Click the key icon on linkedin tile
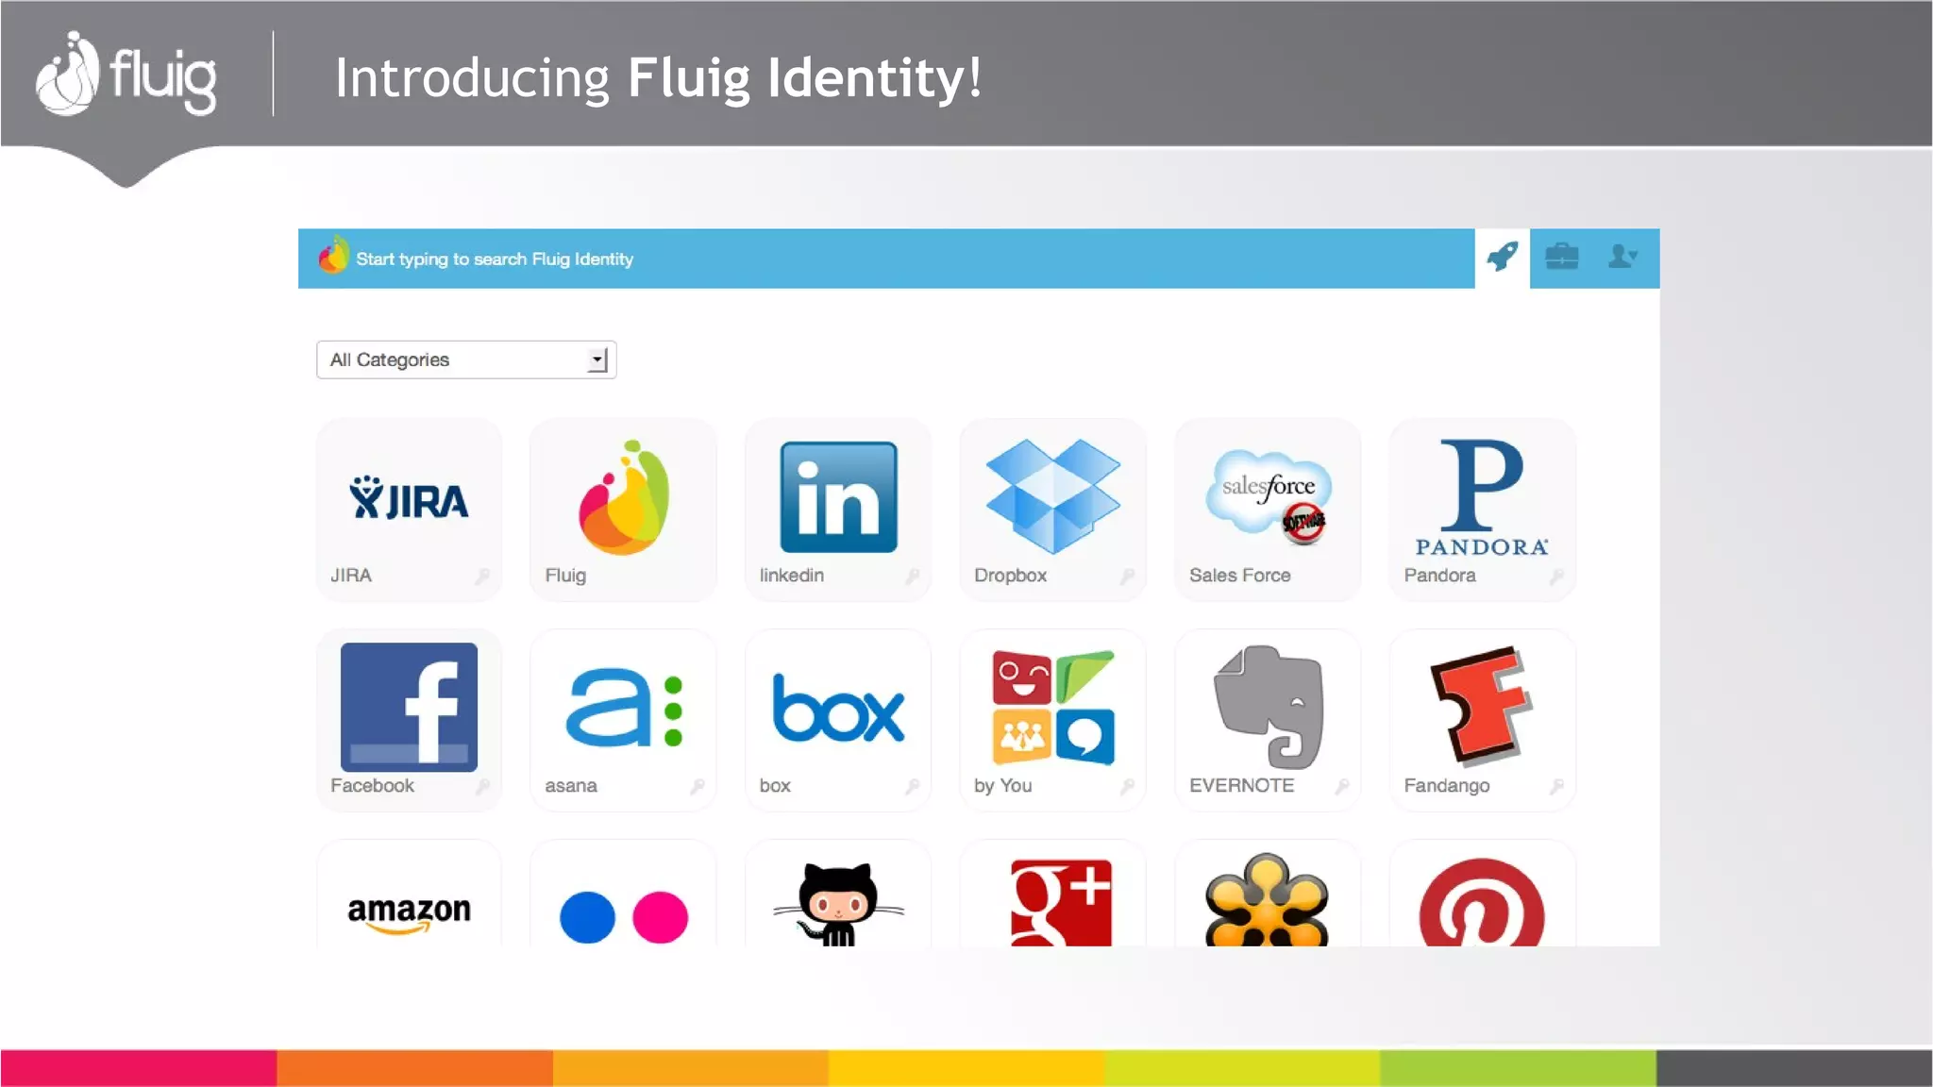Screen dimensions: 1933x1087 click(912, 576)
